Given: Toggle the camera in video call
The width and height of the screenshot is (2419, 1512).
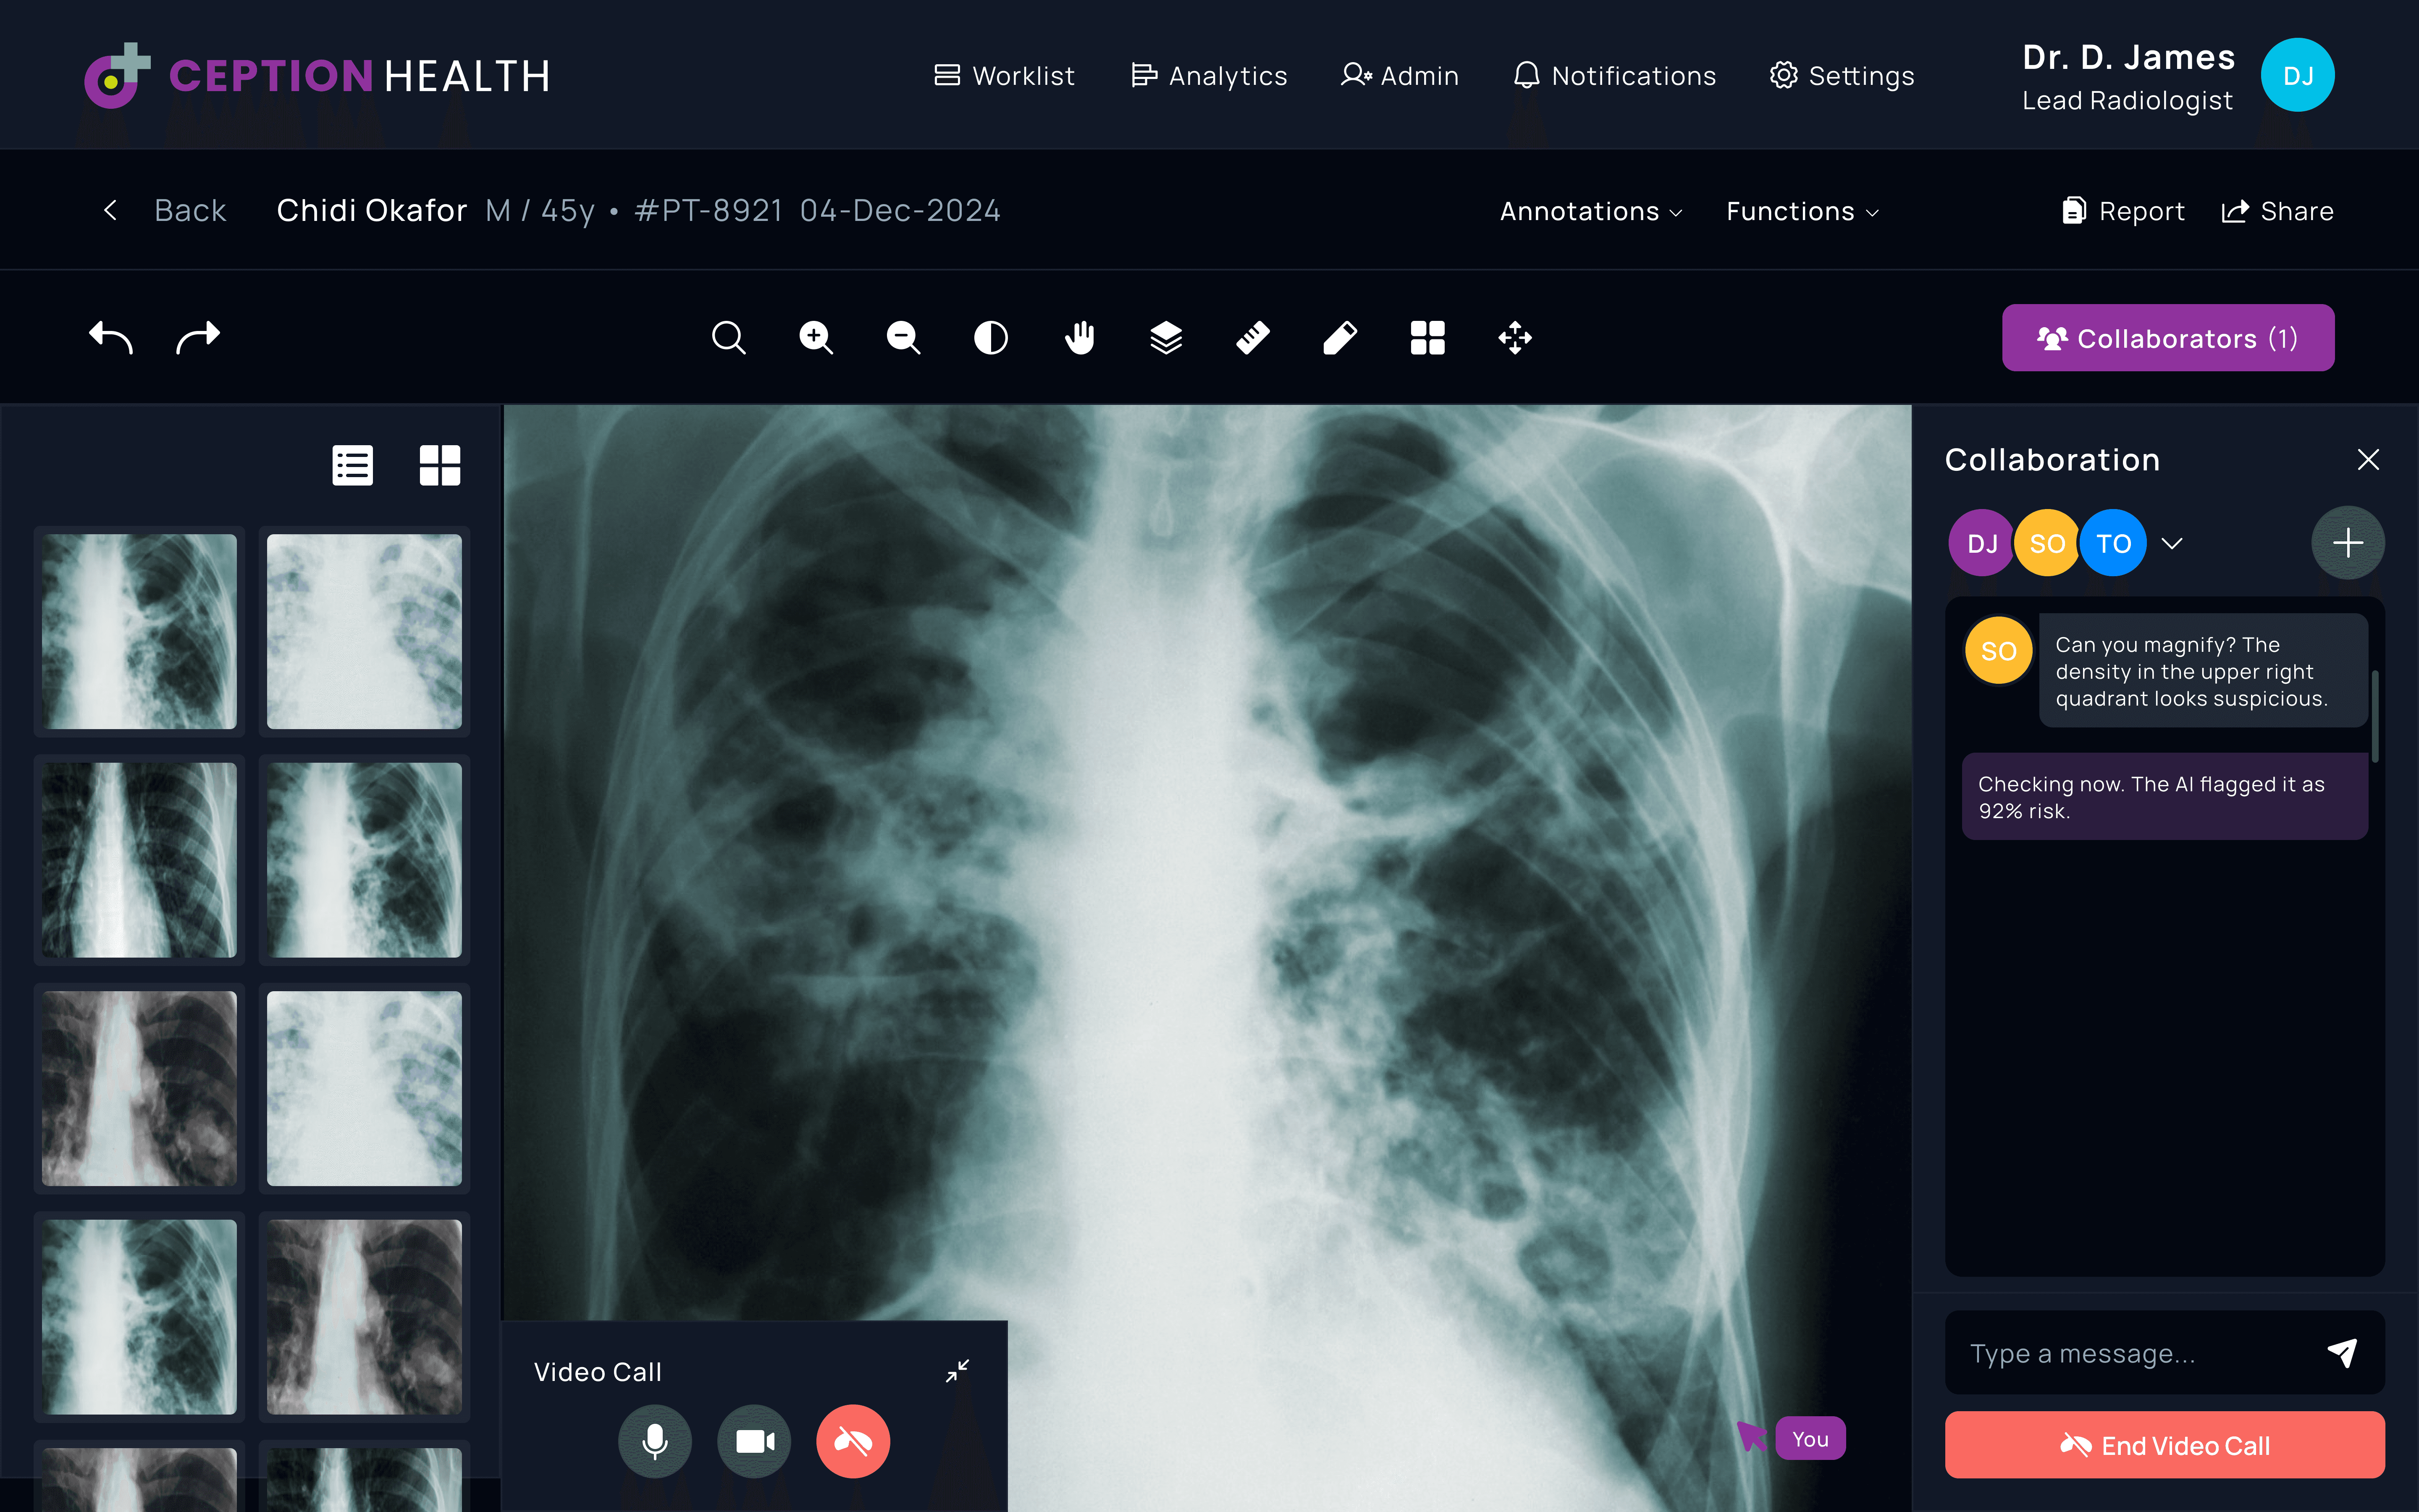Looking at the screenshot, I should click(x=755, y=1441).
